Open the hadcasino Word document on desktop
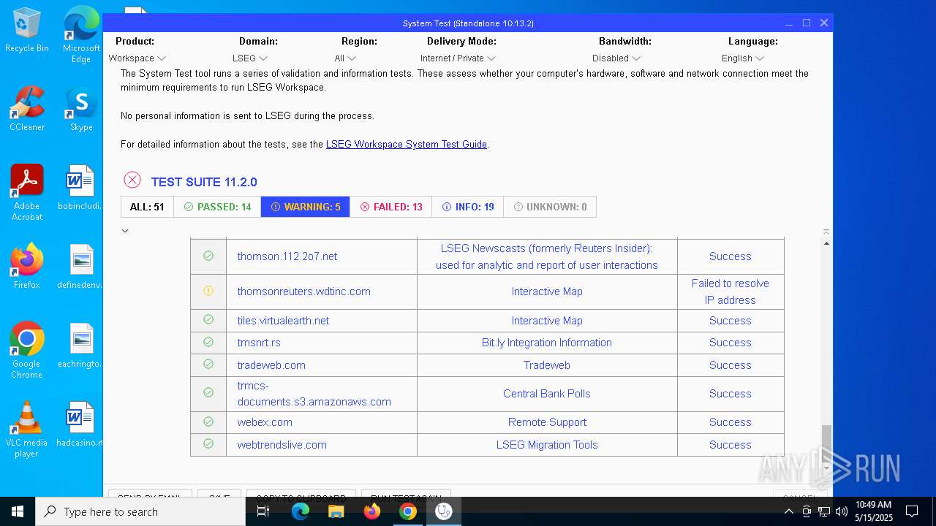Viewport: 936px width, 526px height. pos(80,424)
